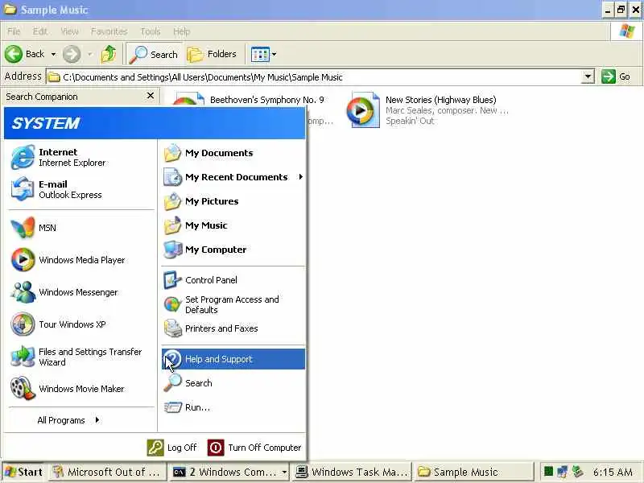Open My Computer
644x483 pixels.
point(233,250)
